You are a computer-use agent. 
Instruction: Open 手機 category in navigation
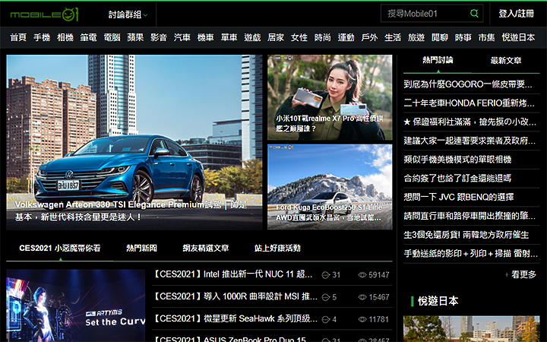42,37
